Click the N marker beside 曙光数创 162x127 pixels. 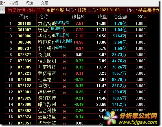tap(64, 105)
